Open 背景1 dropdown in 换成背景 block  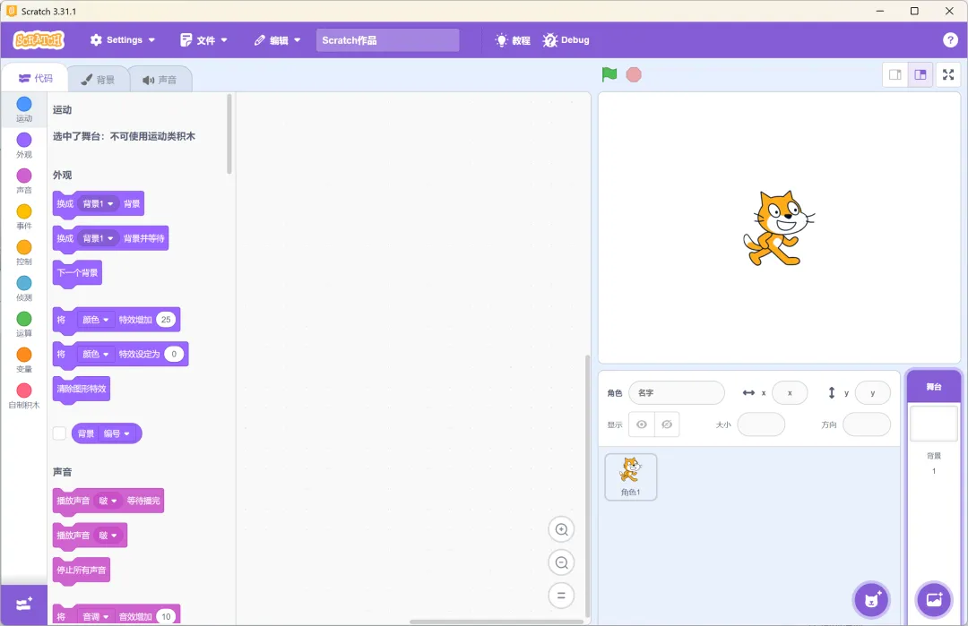pyautogui.click(x=99, y=203)
